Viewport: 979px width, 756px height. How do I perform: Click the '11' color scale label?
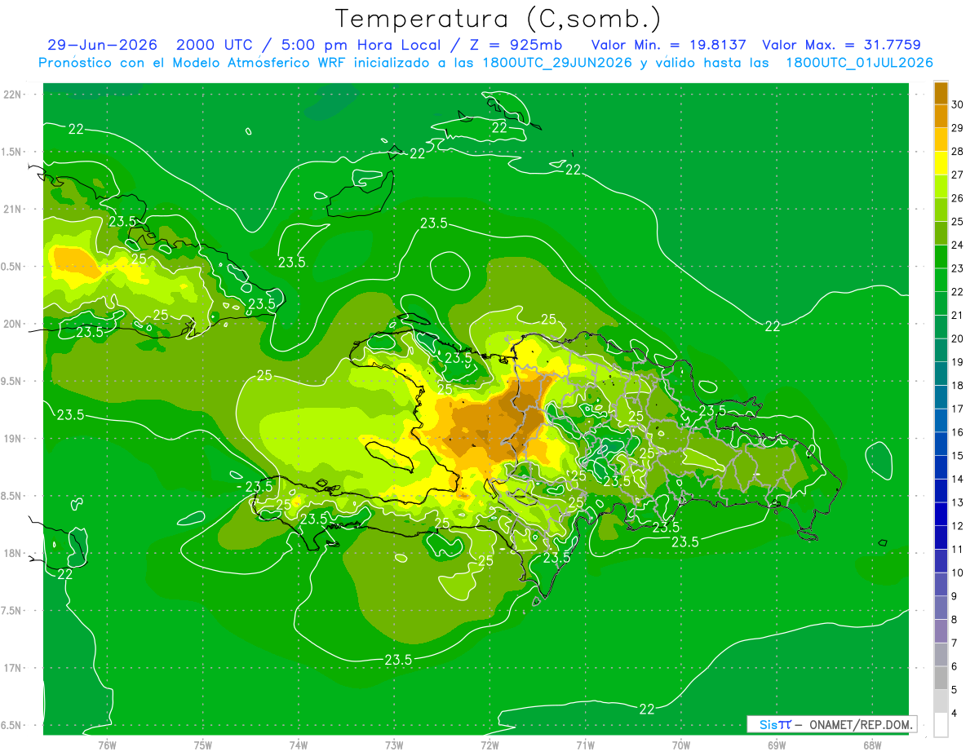(x=958, y=550)
